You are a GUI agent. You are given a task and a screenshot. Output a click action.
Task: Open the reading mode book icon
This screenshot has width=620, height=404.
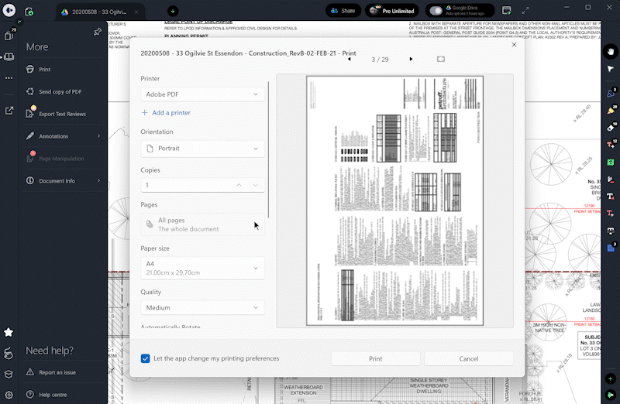tap(9, 56)
